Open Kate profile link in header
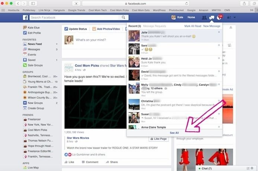 177,17
